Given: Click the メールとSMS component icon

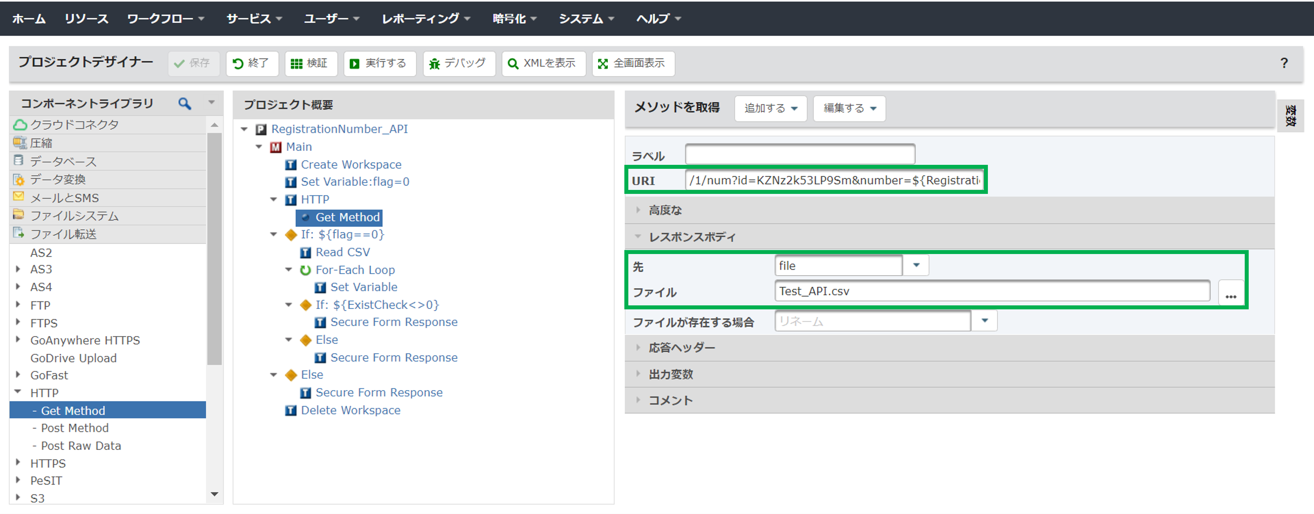Looking at the screenshot, I should pyautogui.click(x=18, y=197).
